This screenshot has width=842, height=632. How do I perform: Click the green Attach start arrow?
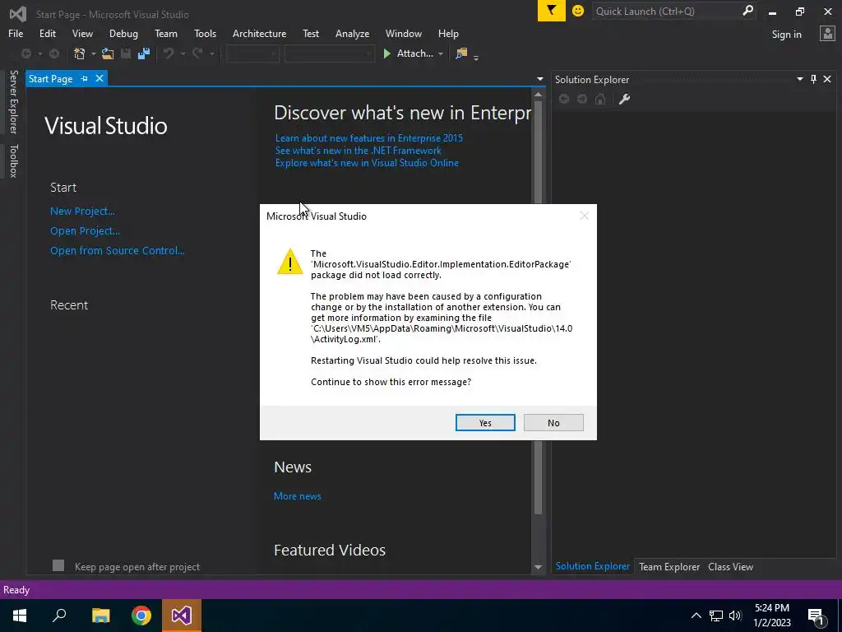pyautogui.click(x=386, y=53)
